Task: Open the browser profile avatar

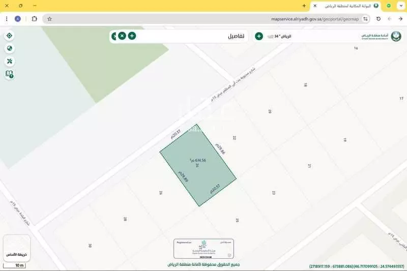Action: pyautogui.click(x=18, y=19)
